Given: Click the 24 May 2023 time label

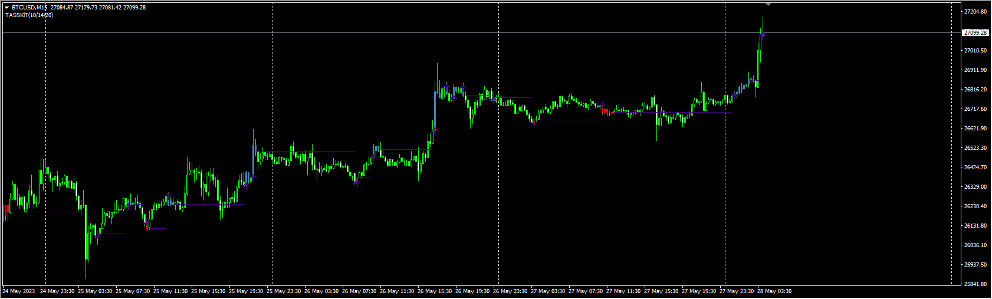Looking at the screenshot, I should (19, 291).
